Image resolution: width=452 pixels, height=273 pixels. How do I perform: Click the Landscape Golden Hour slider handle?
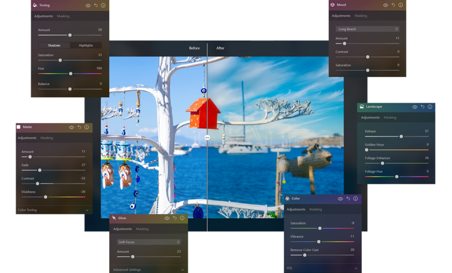click(366, 150)
